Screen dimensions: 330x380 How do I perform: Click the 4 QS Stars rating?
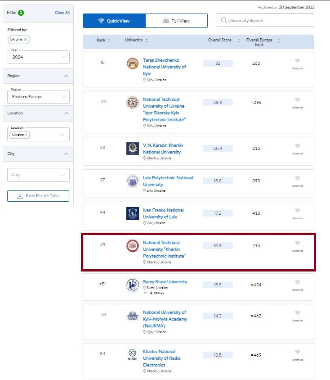point(154,293)
